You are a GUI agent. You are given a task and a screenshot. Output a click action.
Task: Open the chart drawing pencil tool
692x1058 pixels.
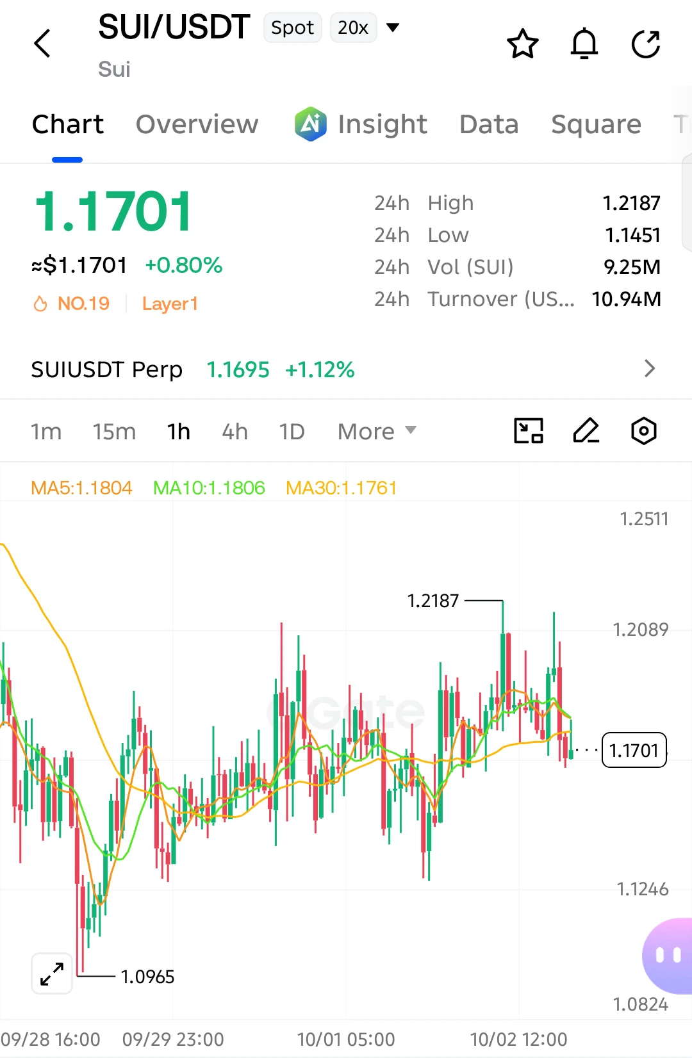click(x=586, y=431)
